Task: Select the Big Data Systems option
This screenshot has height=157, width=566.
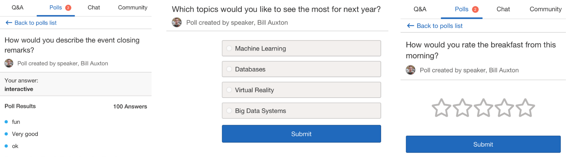Action: pos(229,111)
